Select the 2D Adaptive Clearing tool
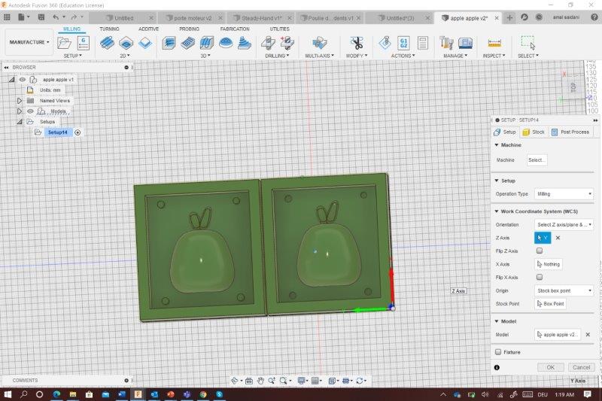This screenshot has height=401, width=602. point(107,43)
